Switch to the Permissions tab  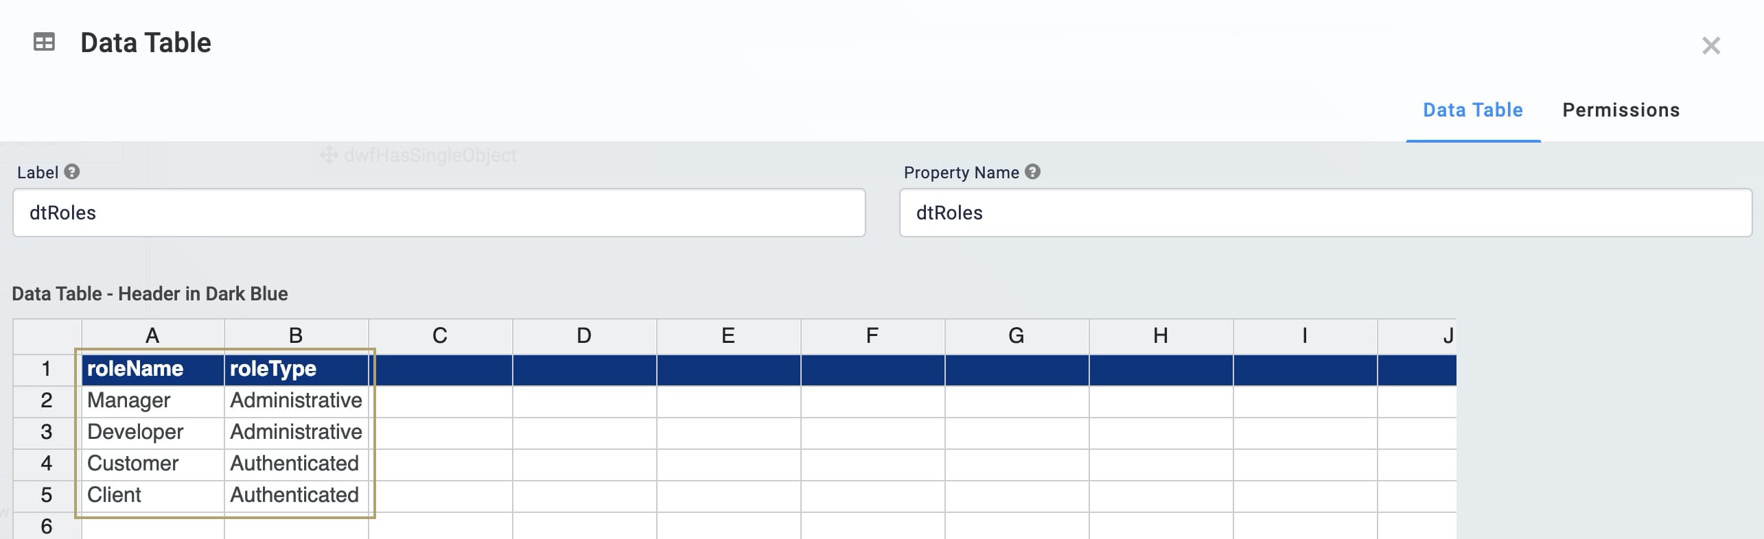[x=1621, y=110]
